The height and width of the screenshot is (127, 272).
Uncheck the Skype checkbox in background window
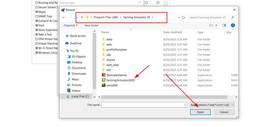point(37,12)
